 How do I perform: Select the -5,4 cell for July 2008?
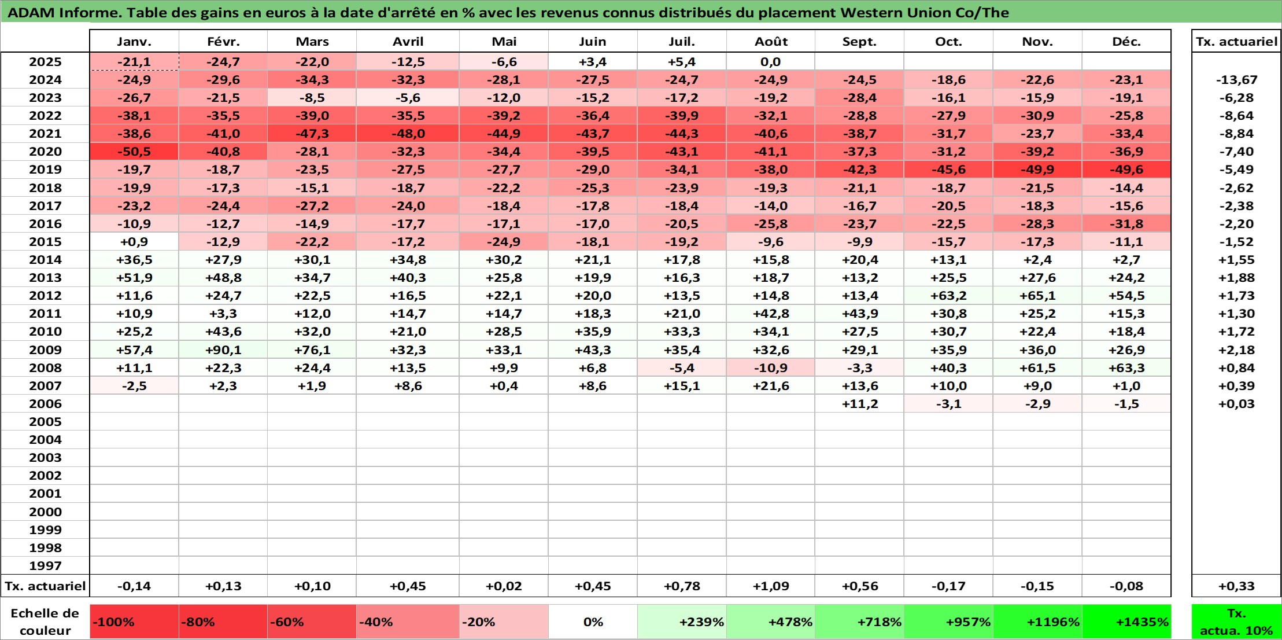coord(682,368)
